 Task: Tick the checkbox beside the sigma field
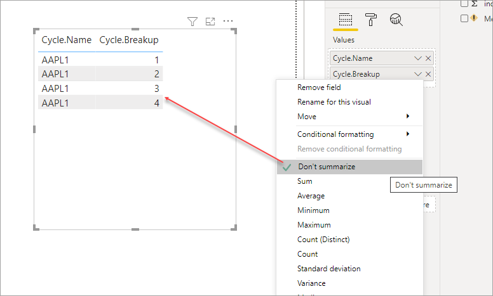[464, 3]
